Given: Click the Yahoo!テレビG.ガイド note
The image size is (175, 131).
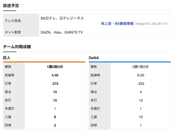Looking at the screenshot, I should coord(151,24).
